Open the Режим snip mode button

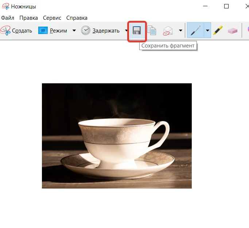53,30
